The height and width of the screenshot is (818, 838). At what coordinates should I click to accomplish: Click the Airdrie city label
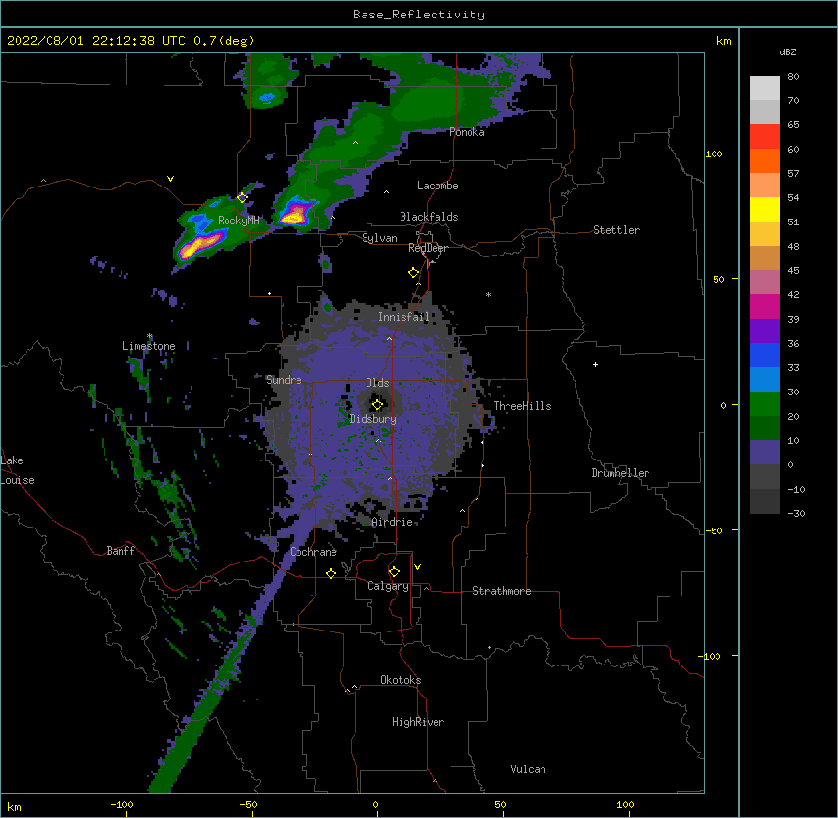pyautogui.click(x=393, y=522)
